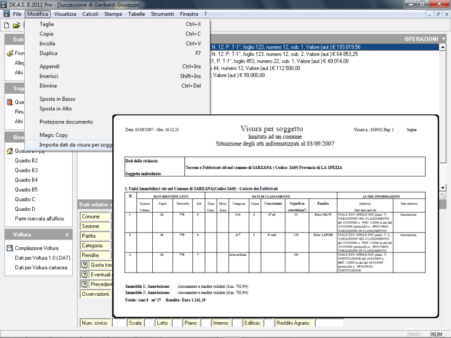The width and height of the screenshot is (451, 338).
Task: Click the help question icon beside Precedent
Action: [84, 284]
